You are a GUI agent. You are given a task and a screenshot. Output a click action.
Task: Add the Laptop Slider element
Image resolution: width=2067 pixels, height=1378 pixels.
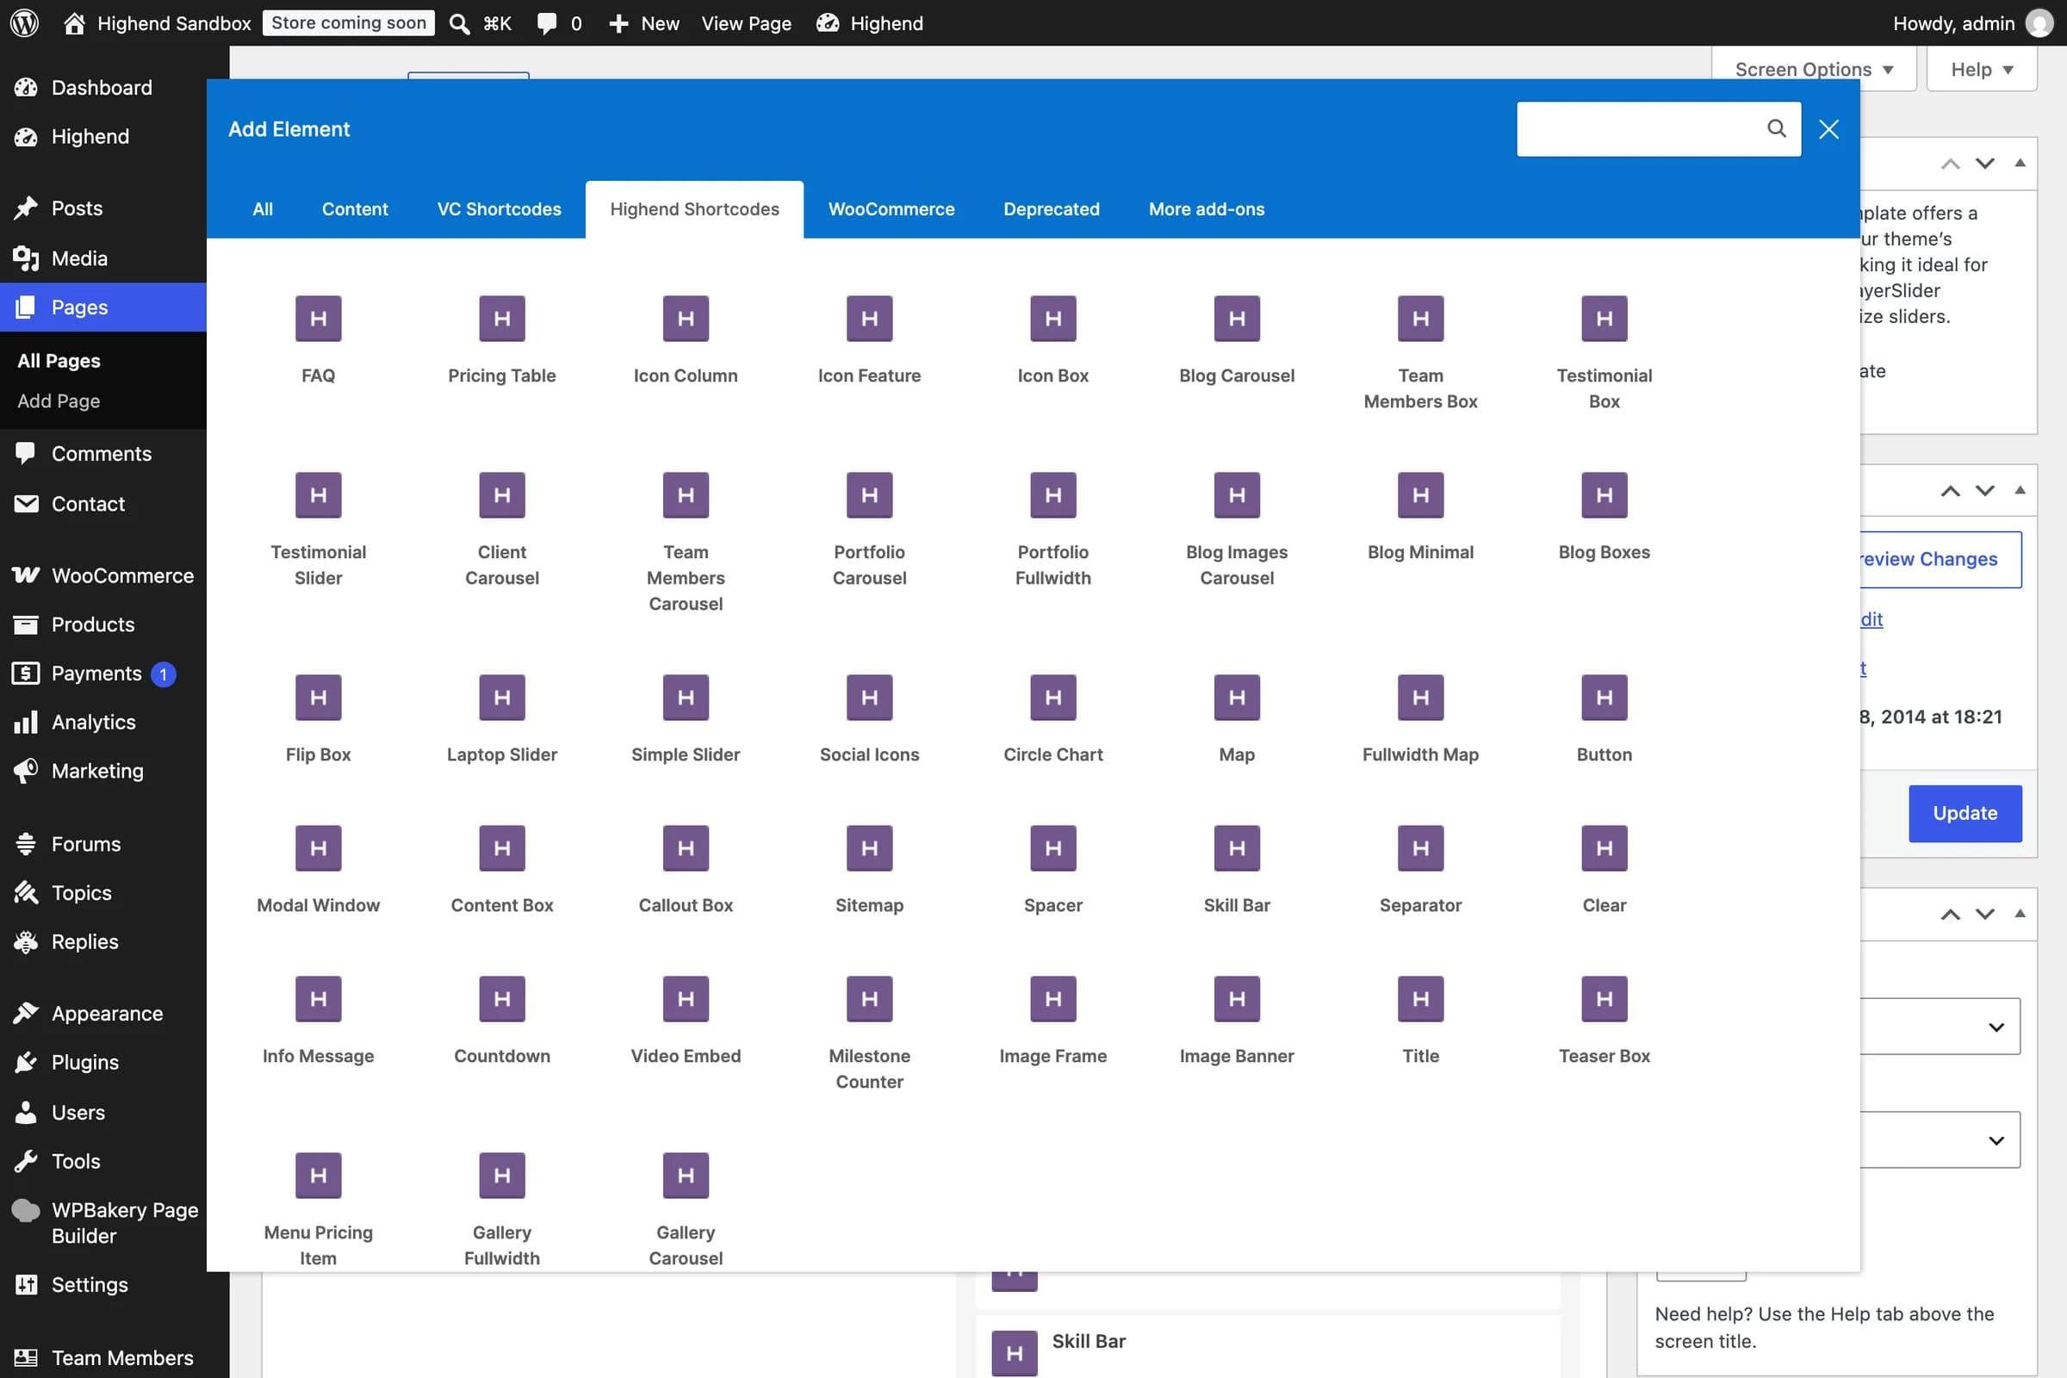[x=502, y=720]
